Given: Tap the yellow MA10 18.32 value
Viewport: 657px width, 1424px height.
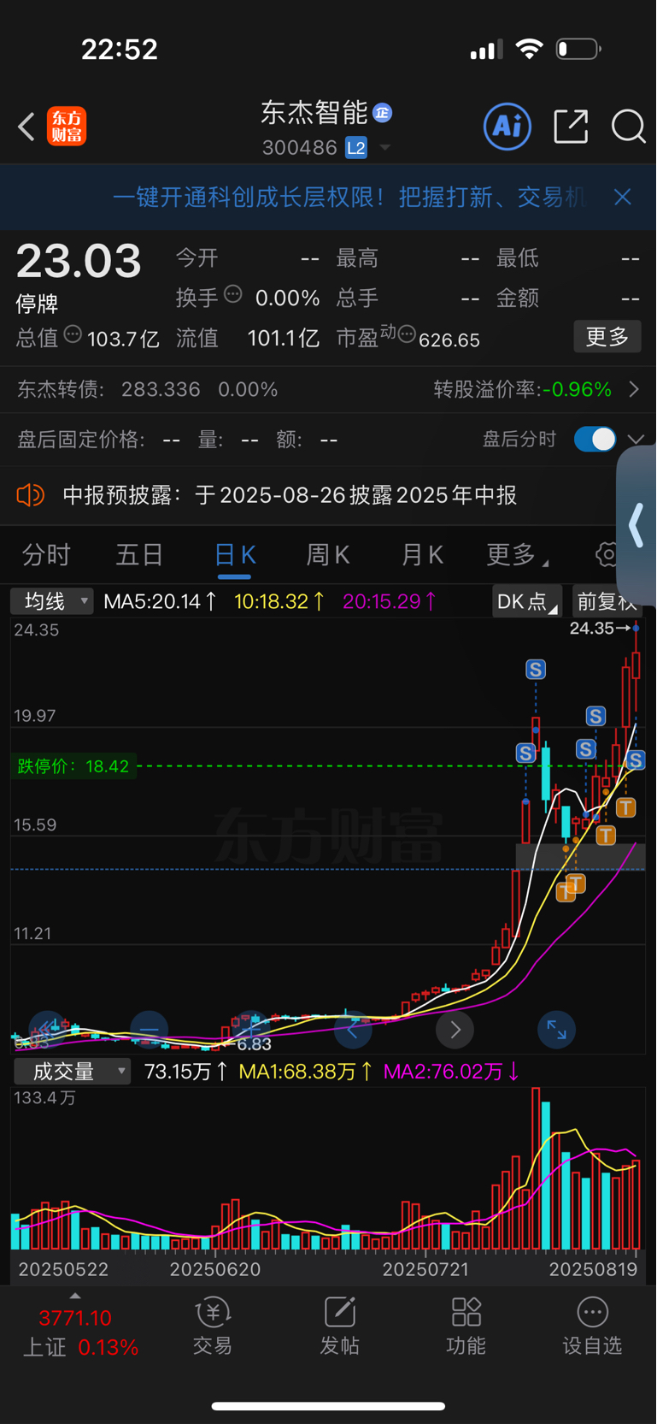Looking at the screenshot, I should [279, 601].
